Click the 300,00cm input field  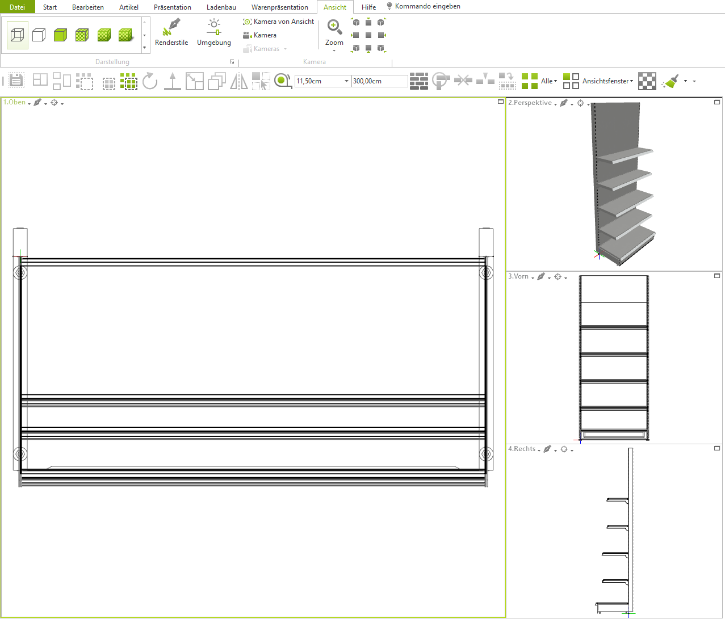tap(379, 81)
